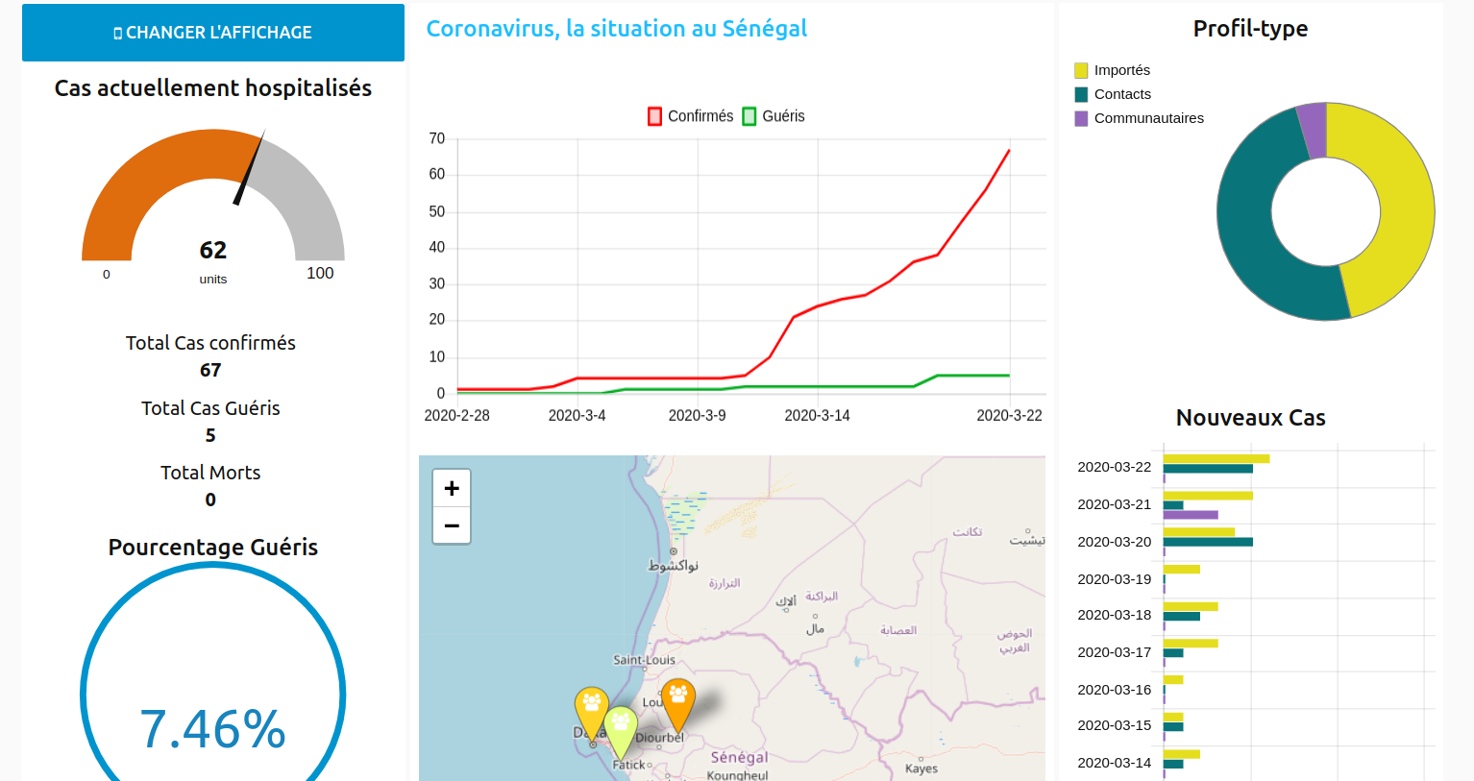The height and width of the screenshot is (781, 1474).
Task: Select the orange Diourbel map marker
Action: [678, 705]
